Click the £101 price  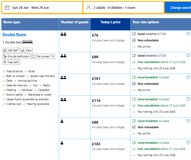point(96,79)
